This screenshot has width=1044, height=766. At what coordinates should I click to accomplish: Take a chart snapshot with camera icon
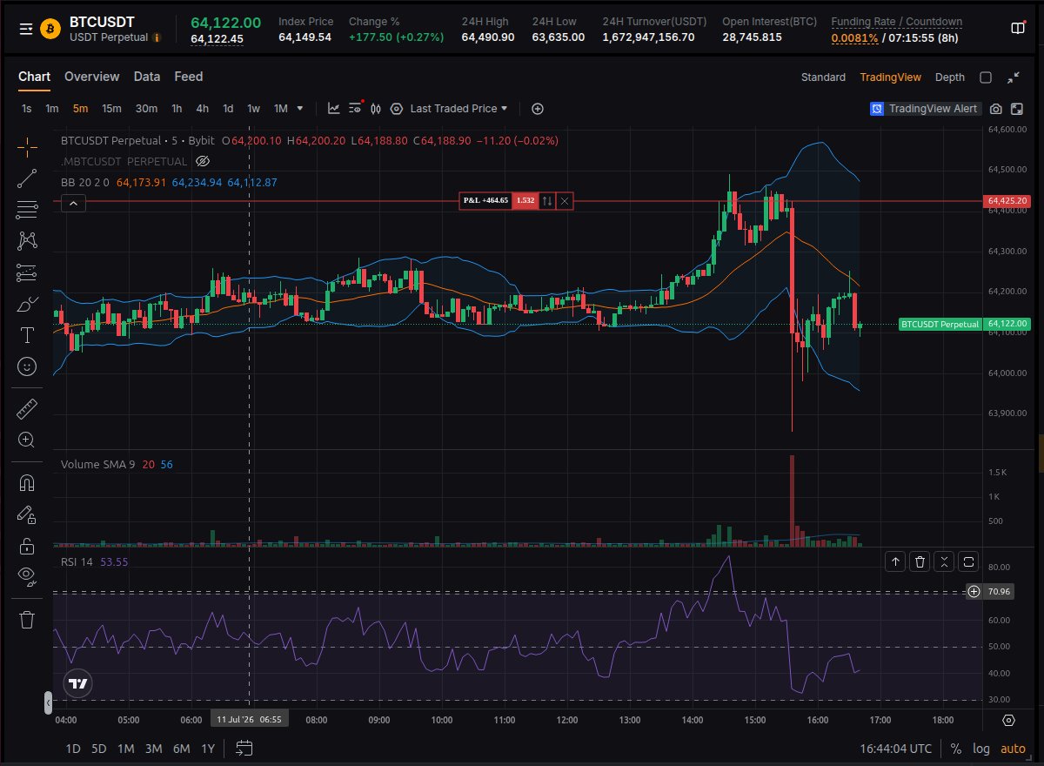tap(996, 109)
